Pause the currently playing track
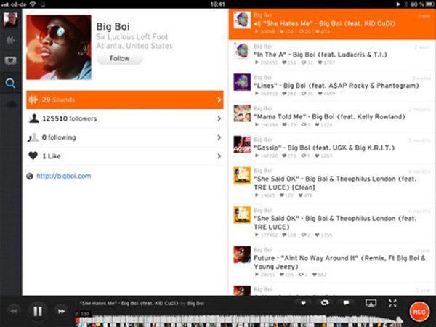 38,312
